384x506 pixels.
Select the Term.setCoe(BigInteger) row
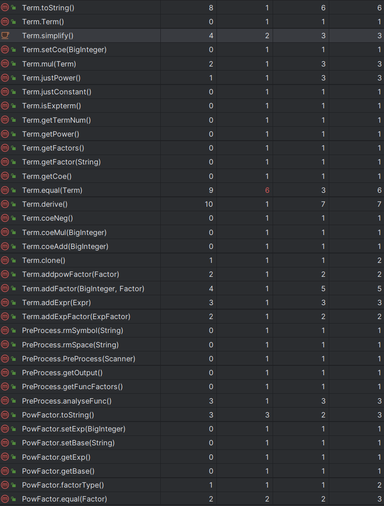[192, 50]
